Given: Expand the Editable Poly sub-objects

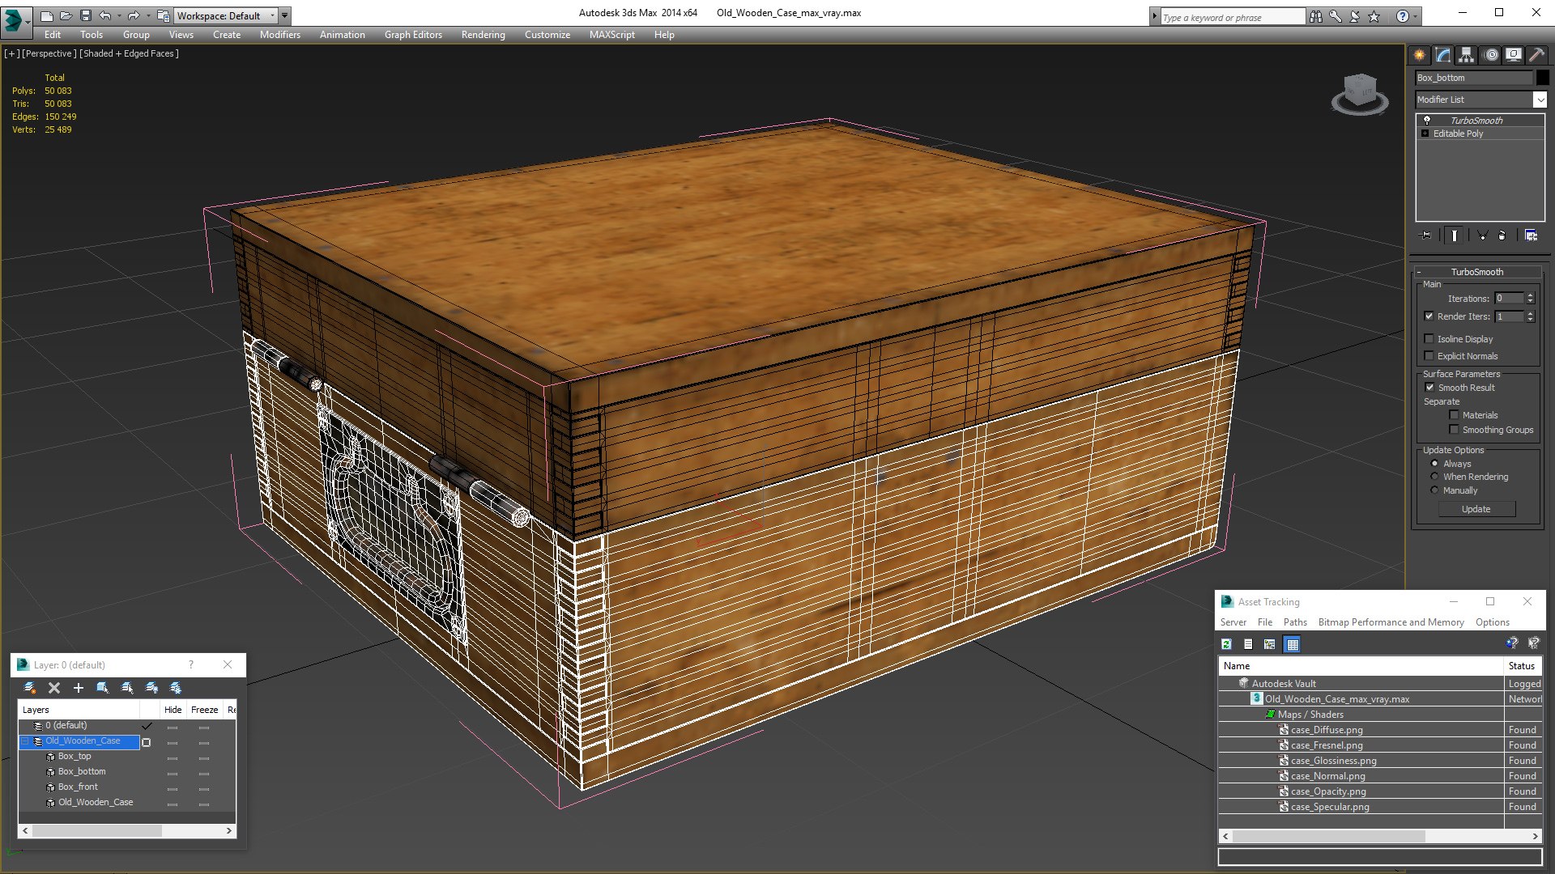Looking at the screenshot, I should pos(1425,134).
